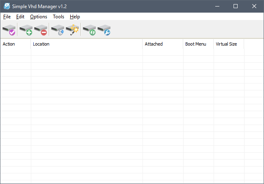Maximize the Simple Vhd Manager window
The width and height of the screenshot is (264, 184).
[236, 6]
